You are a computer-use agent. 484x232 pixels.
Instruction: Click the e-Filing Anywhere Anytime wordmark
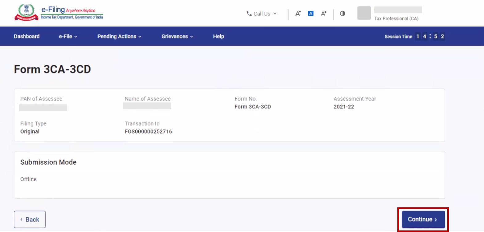pyautogui.click(x=72, y=13)
